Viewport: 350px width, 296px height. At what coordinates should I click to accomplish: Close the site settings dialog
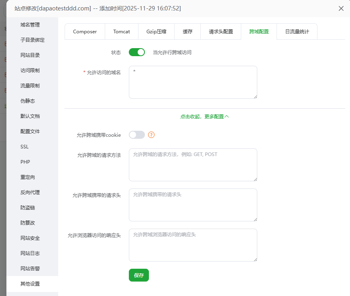[x=341, y=8]
